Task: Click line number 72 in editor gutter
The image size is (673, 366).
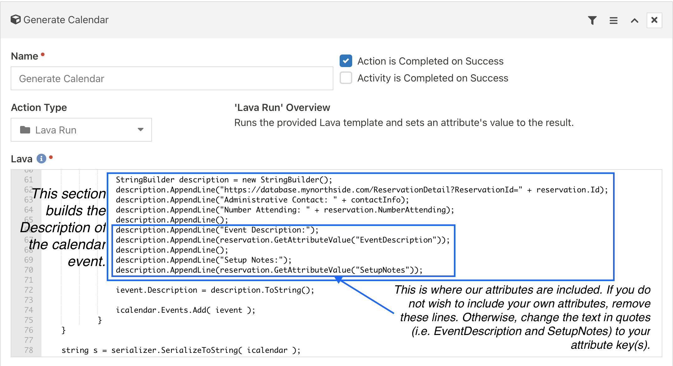Action: (x=29, y=290)
